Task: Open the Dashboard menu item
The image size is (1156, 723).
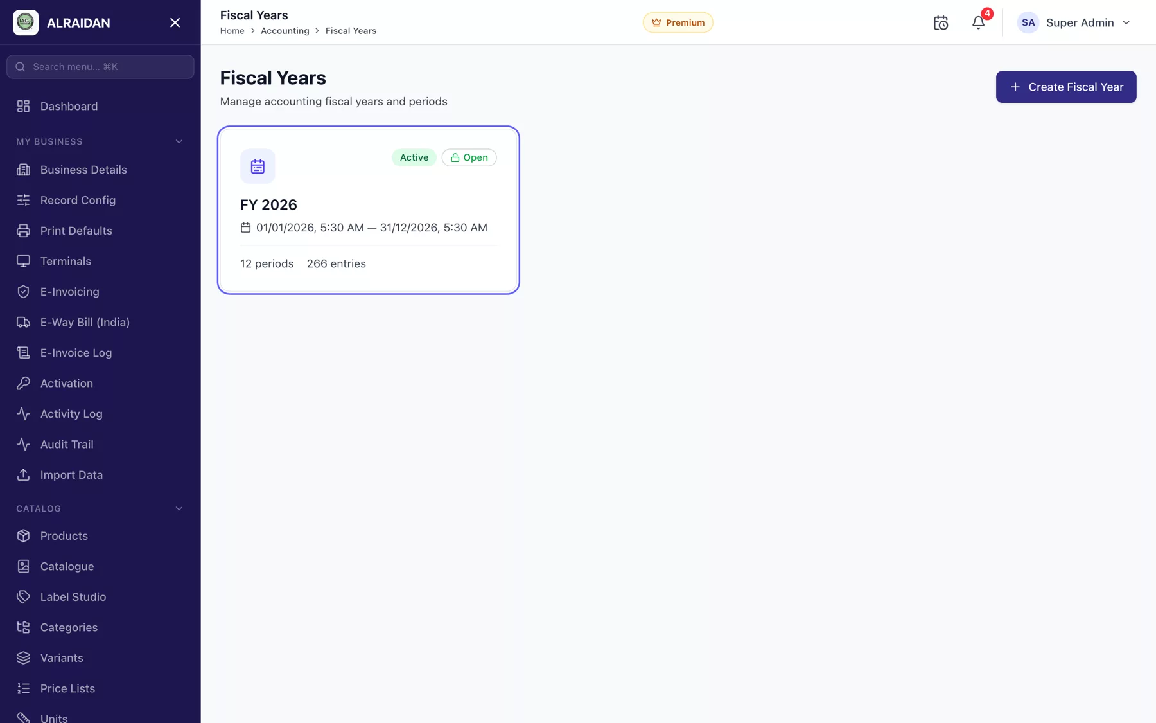Action: point(100,106)
